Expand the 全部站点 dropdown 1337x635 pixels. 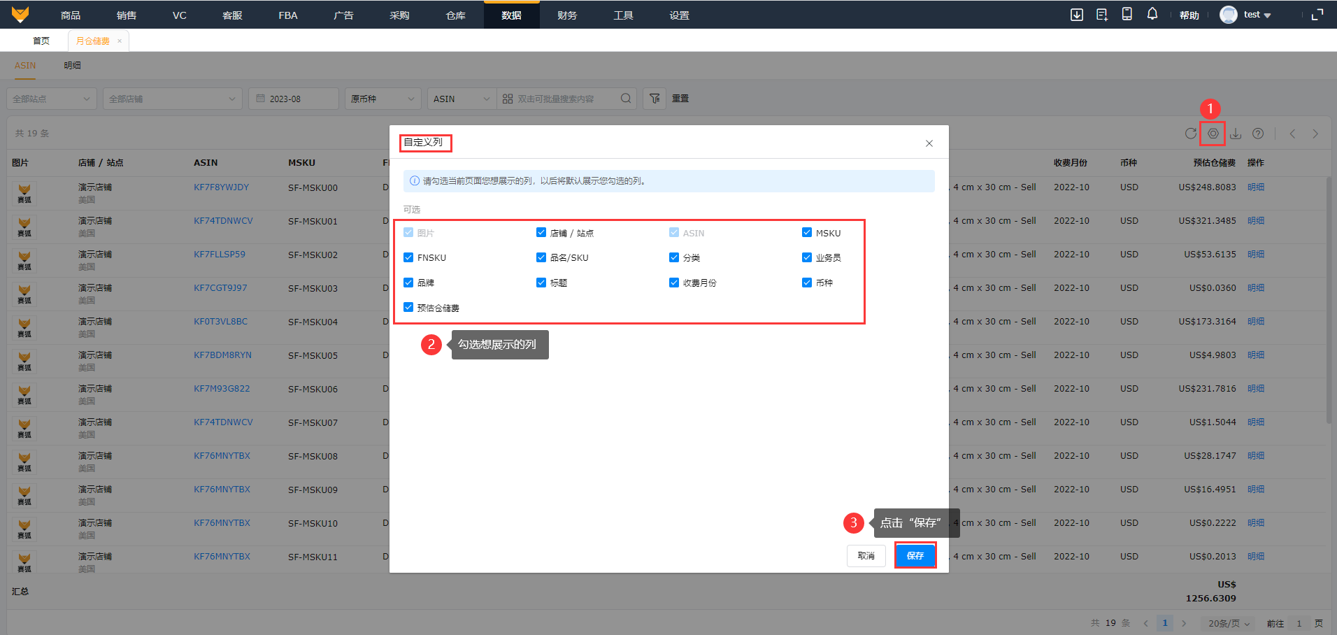(52, 99)
